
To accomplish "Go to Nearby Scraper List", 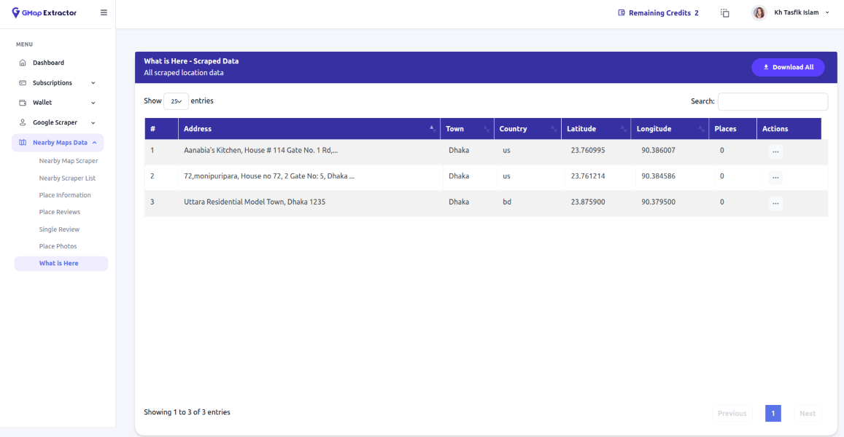I will (x=67, y=178).
